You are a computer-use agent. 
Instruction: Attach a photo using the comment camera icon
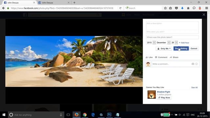193,64
